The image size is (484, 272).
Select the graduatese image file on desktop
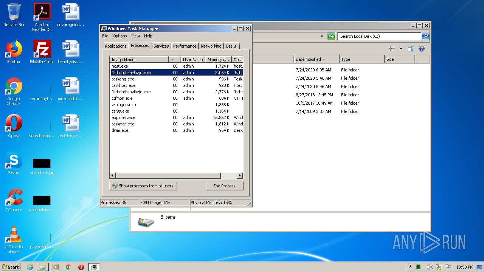click(x=42, y=203)
